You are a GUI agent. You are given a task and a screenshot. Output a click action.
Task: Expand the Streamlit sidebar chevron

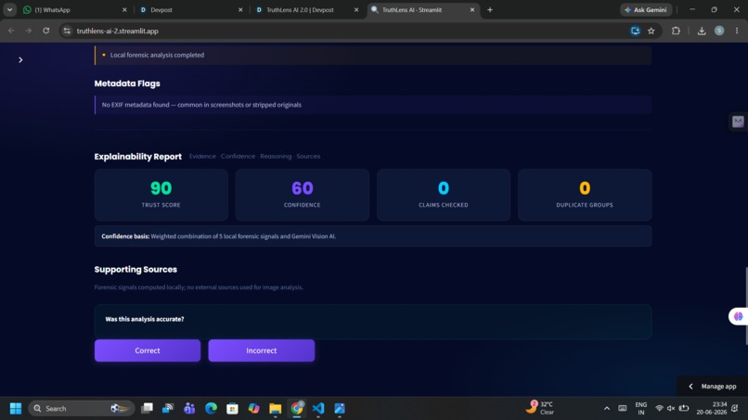tap(20, 59)
